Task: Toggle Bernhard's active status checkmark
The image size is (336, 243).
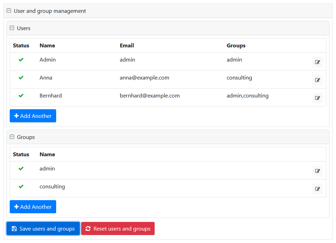Action: [21, 95]
